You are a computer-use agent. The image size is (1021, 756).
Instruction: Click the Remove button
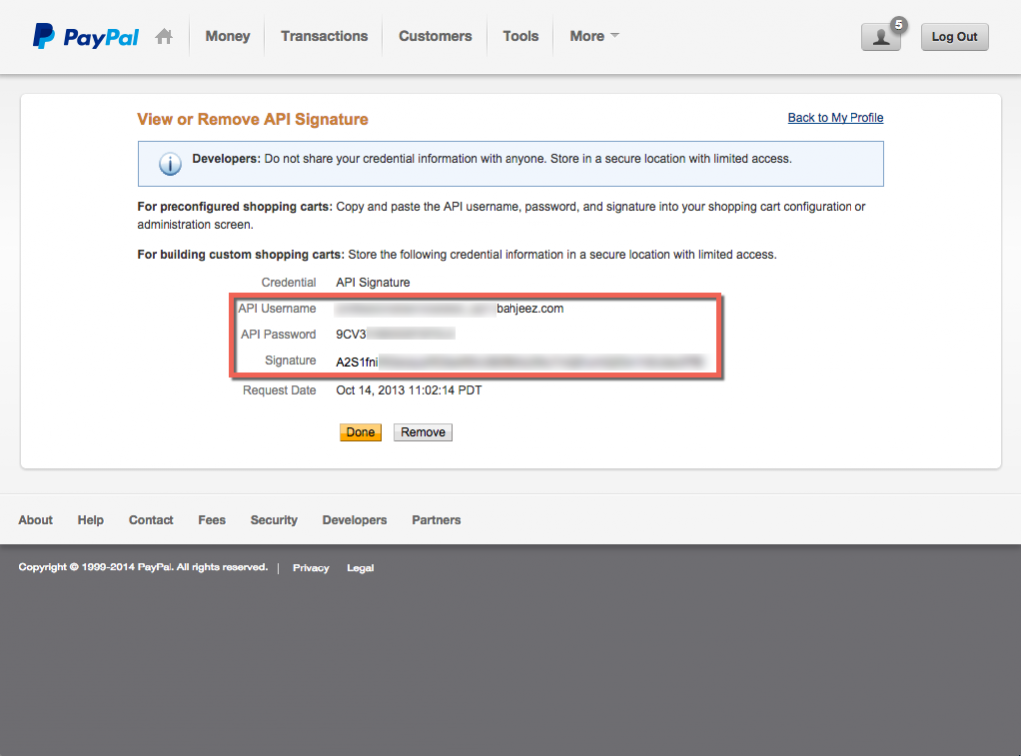pyautogui.click(x=422, y=432)
